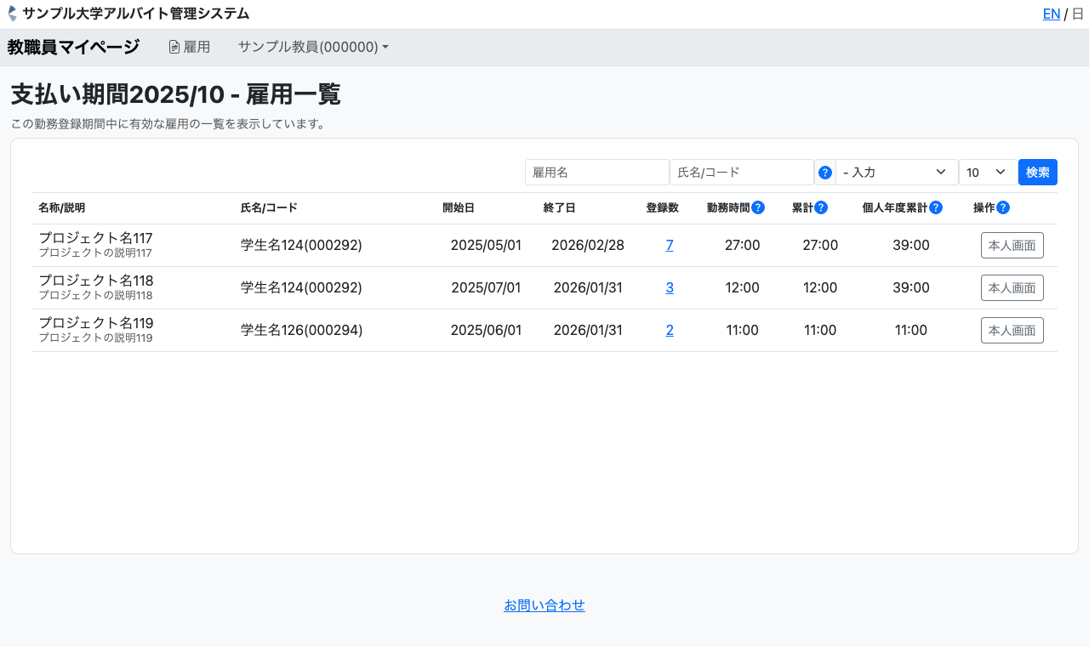This screenshot has height=647, width=1089.
Task: Open registration count 3 for プロジェクト名118
Action: (x=670, y=288)
